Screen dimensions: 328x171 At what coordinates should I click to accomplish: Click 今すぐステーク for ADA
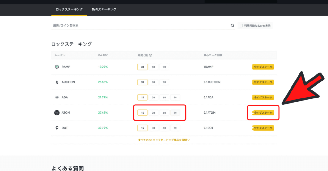[x=263, y=98]
